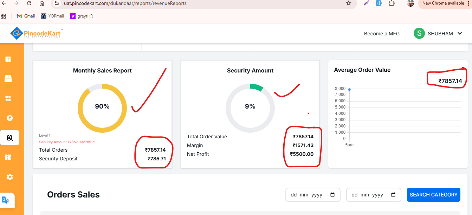This screenshot has width=472, height=215.
Task: Open the Google Translate widget icon
Action: (6, 200)
